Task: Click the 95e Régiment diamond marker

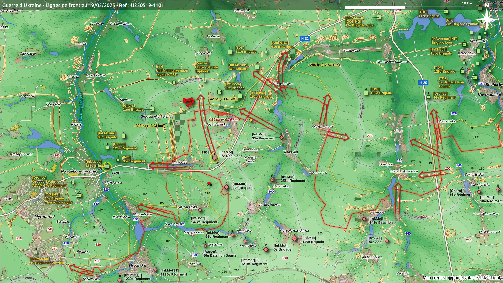Action: tap(232, 235)
